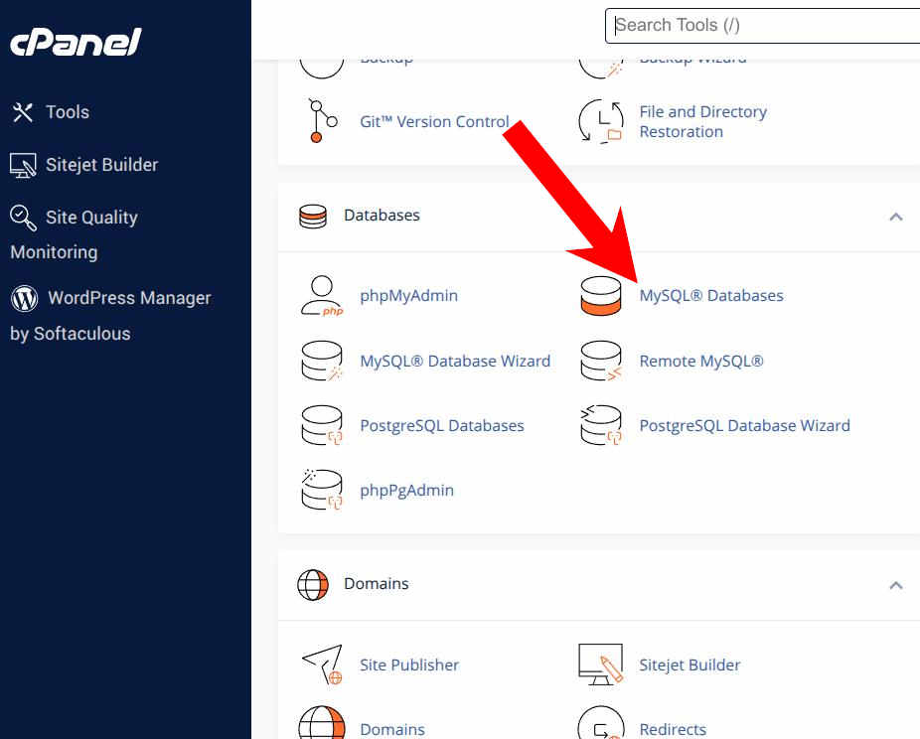
Task: Click the Domains section heading
Action: (x=377, y=584)
